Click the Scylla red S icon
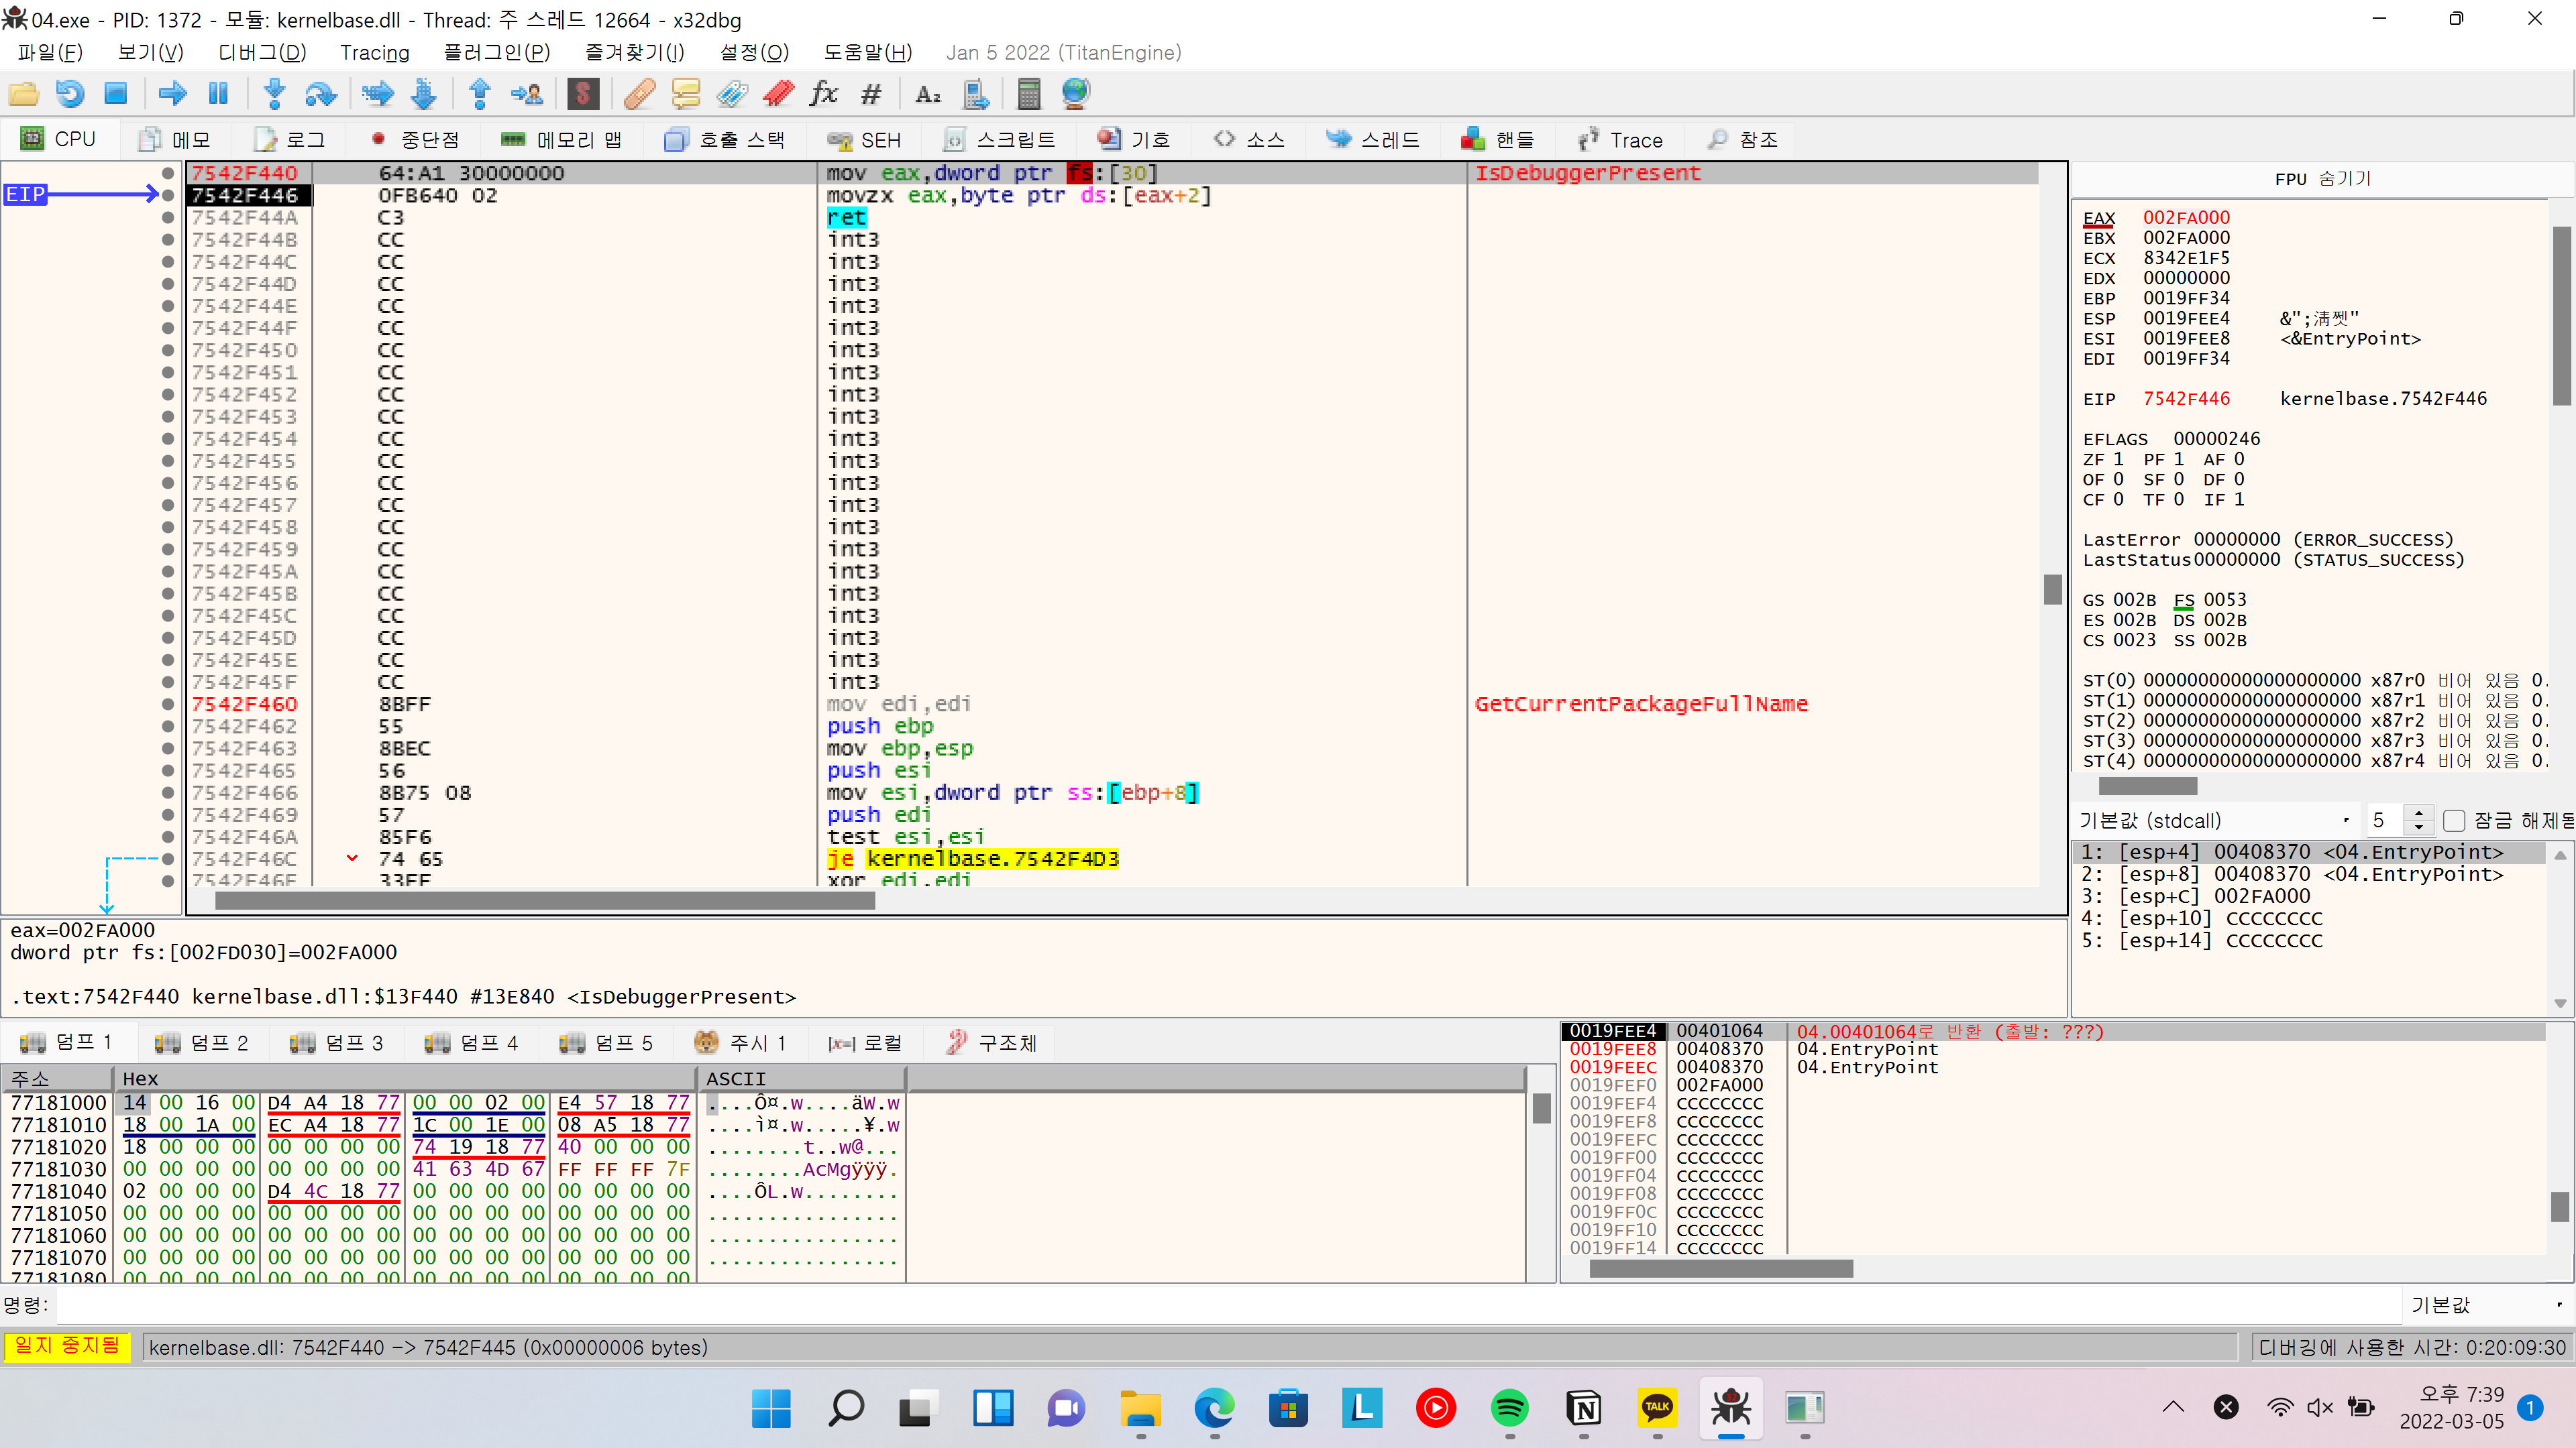The image size is (2576, 1448). 583,94
